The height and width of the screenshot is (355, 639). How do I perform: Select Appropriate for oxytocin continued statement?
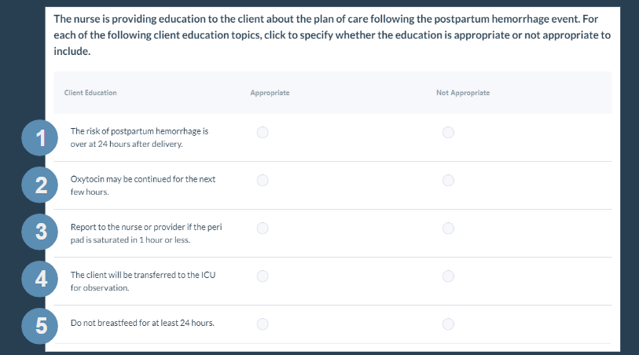[263, 181]
